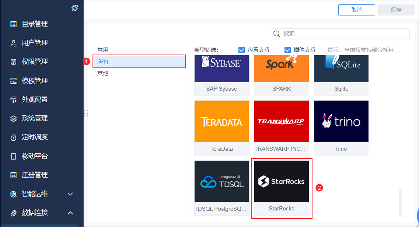Select the 所有 category
Image resolution: width=419 pixels, height=227 pixels.
139,62
